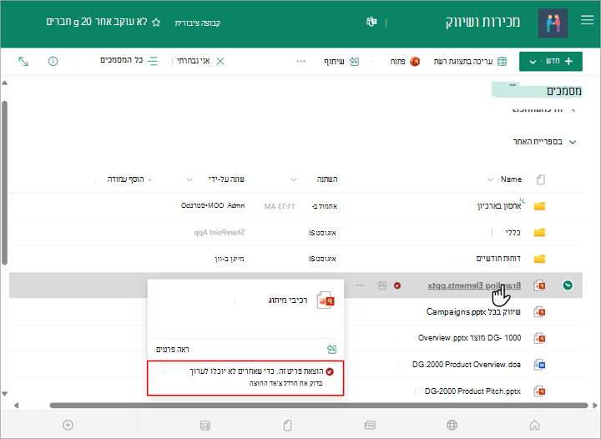
Task: Open the command bar more options ellipsis
Action: (x=300, y=61)
